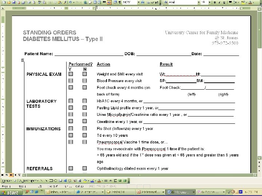Viewport: 262px width, 196px height.
Task: Select the Oval drawing tool
Action: (55, 180)
